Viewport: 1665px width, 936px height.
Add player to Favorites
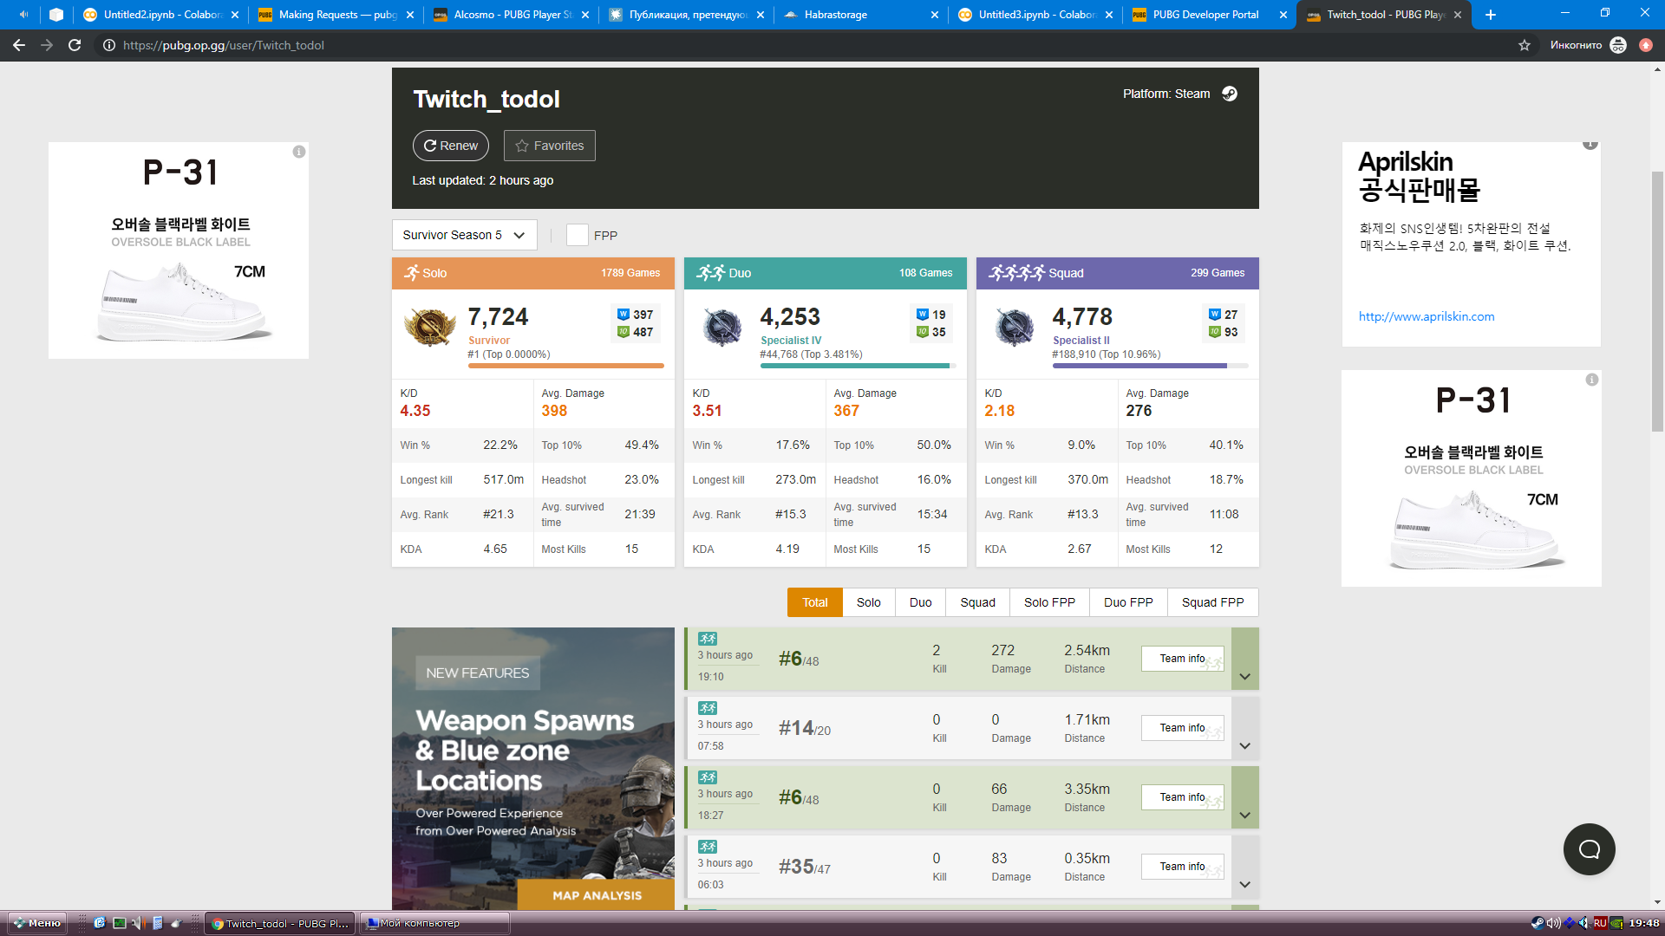550,146
